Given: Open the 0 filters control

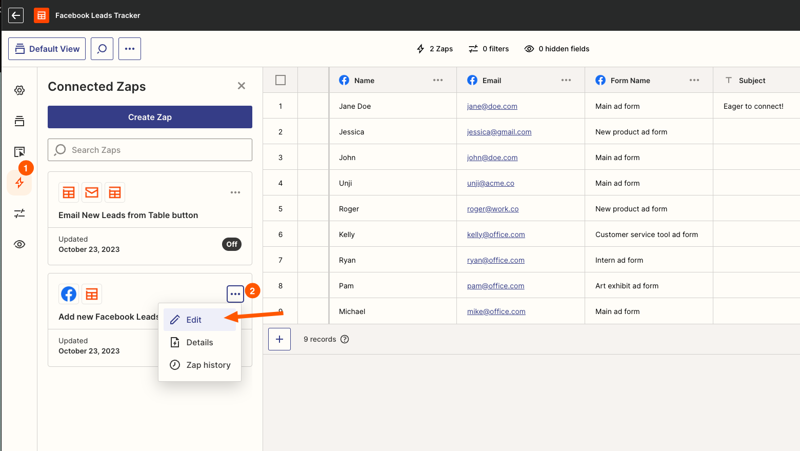Looking at the screenshot, I should 489,49.
